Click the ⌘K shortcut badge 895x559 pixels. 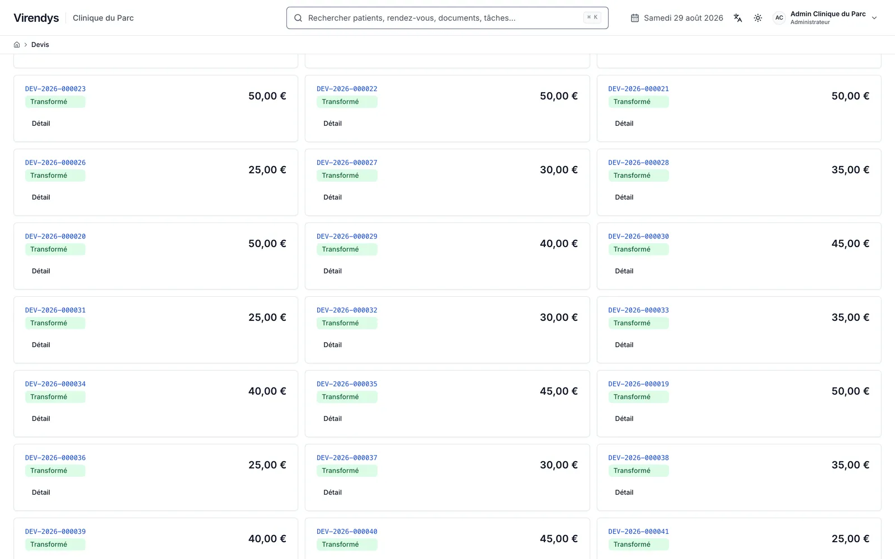592,17
